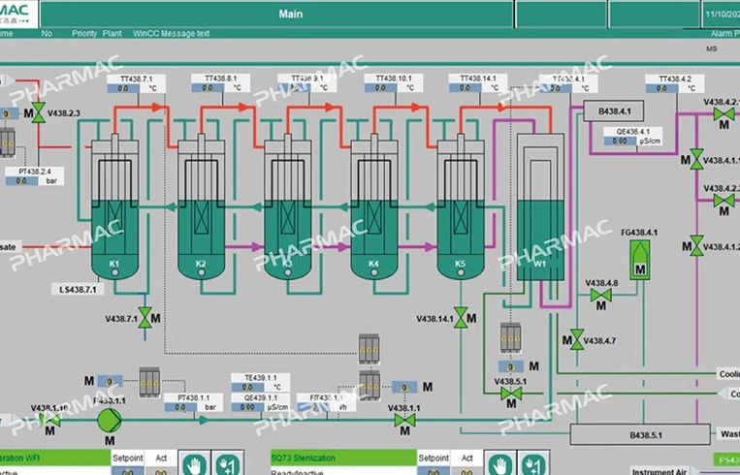
Task: Select the V438.4.7 valve icon
Action: pos(577,338)
